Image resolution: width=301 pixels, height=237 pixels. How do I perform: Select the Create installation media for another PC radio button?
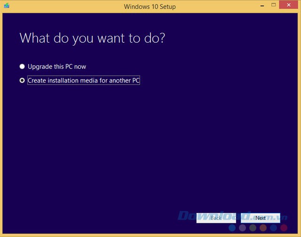22,80
